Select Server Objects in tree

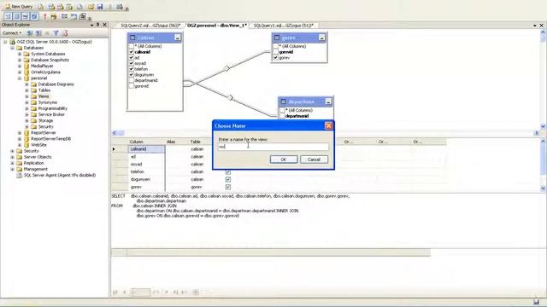38,157
